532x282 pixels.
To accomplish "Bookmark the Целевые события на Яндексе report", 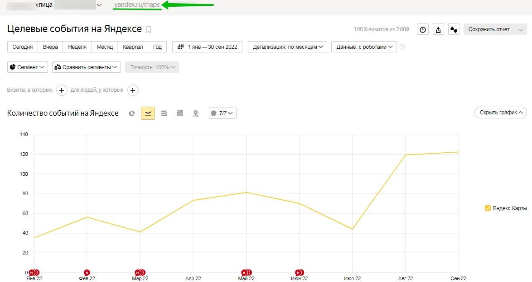I will click(x=148, y=30).
